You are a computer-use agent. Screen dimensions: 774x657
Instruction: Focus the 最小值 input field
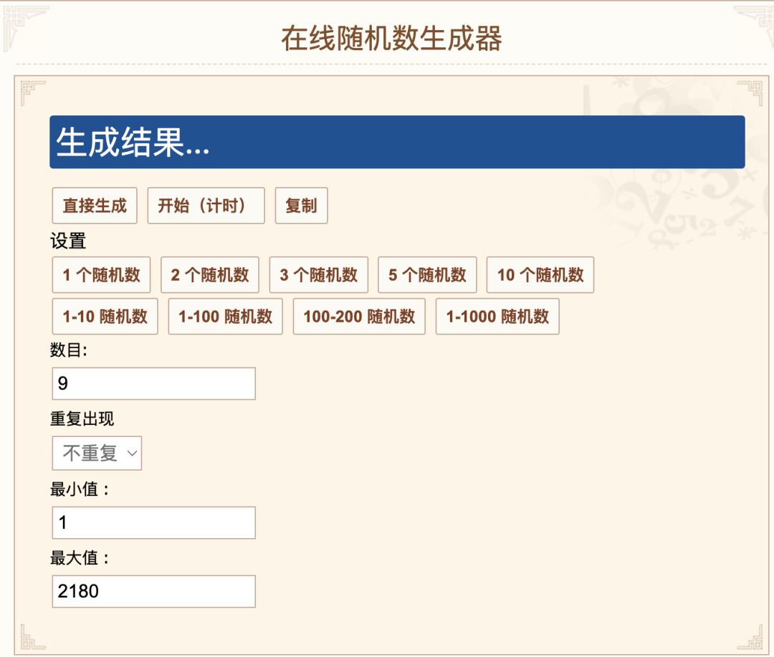[153, 522]
